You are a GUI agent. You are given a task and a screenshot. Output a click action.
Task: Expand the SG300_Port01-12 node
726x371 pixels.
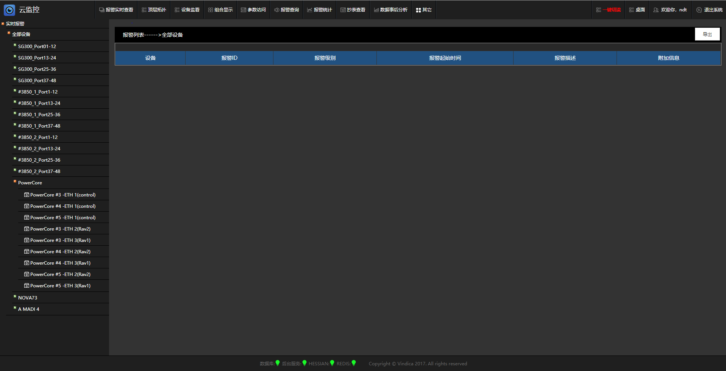15,45
